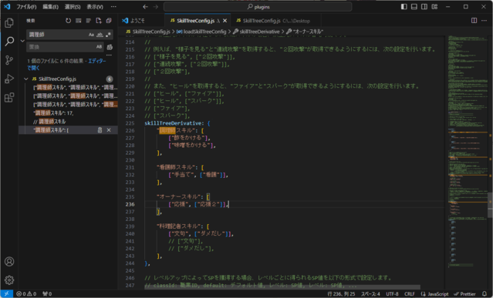Click the line and column indicator
Image resolution: width=493 pixels, height=298 pixels.
[341, 294]
